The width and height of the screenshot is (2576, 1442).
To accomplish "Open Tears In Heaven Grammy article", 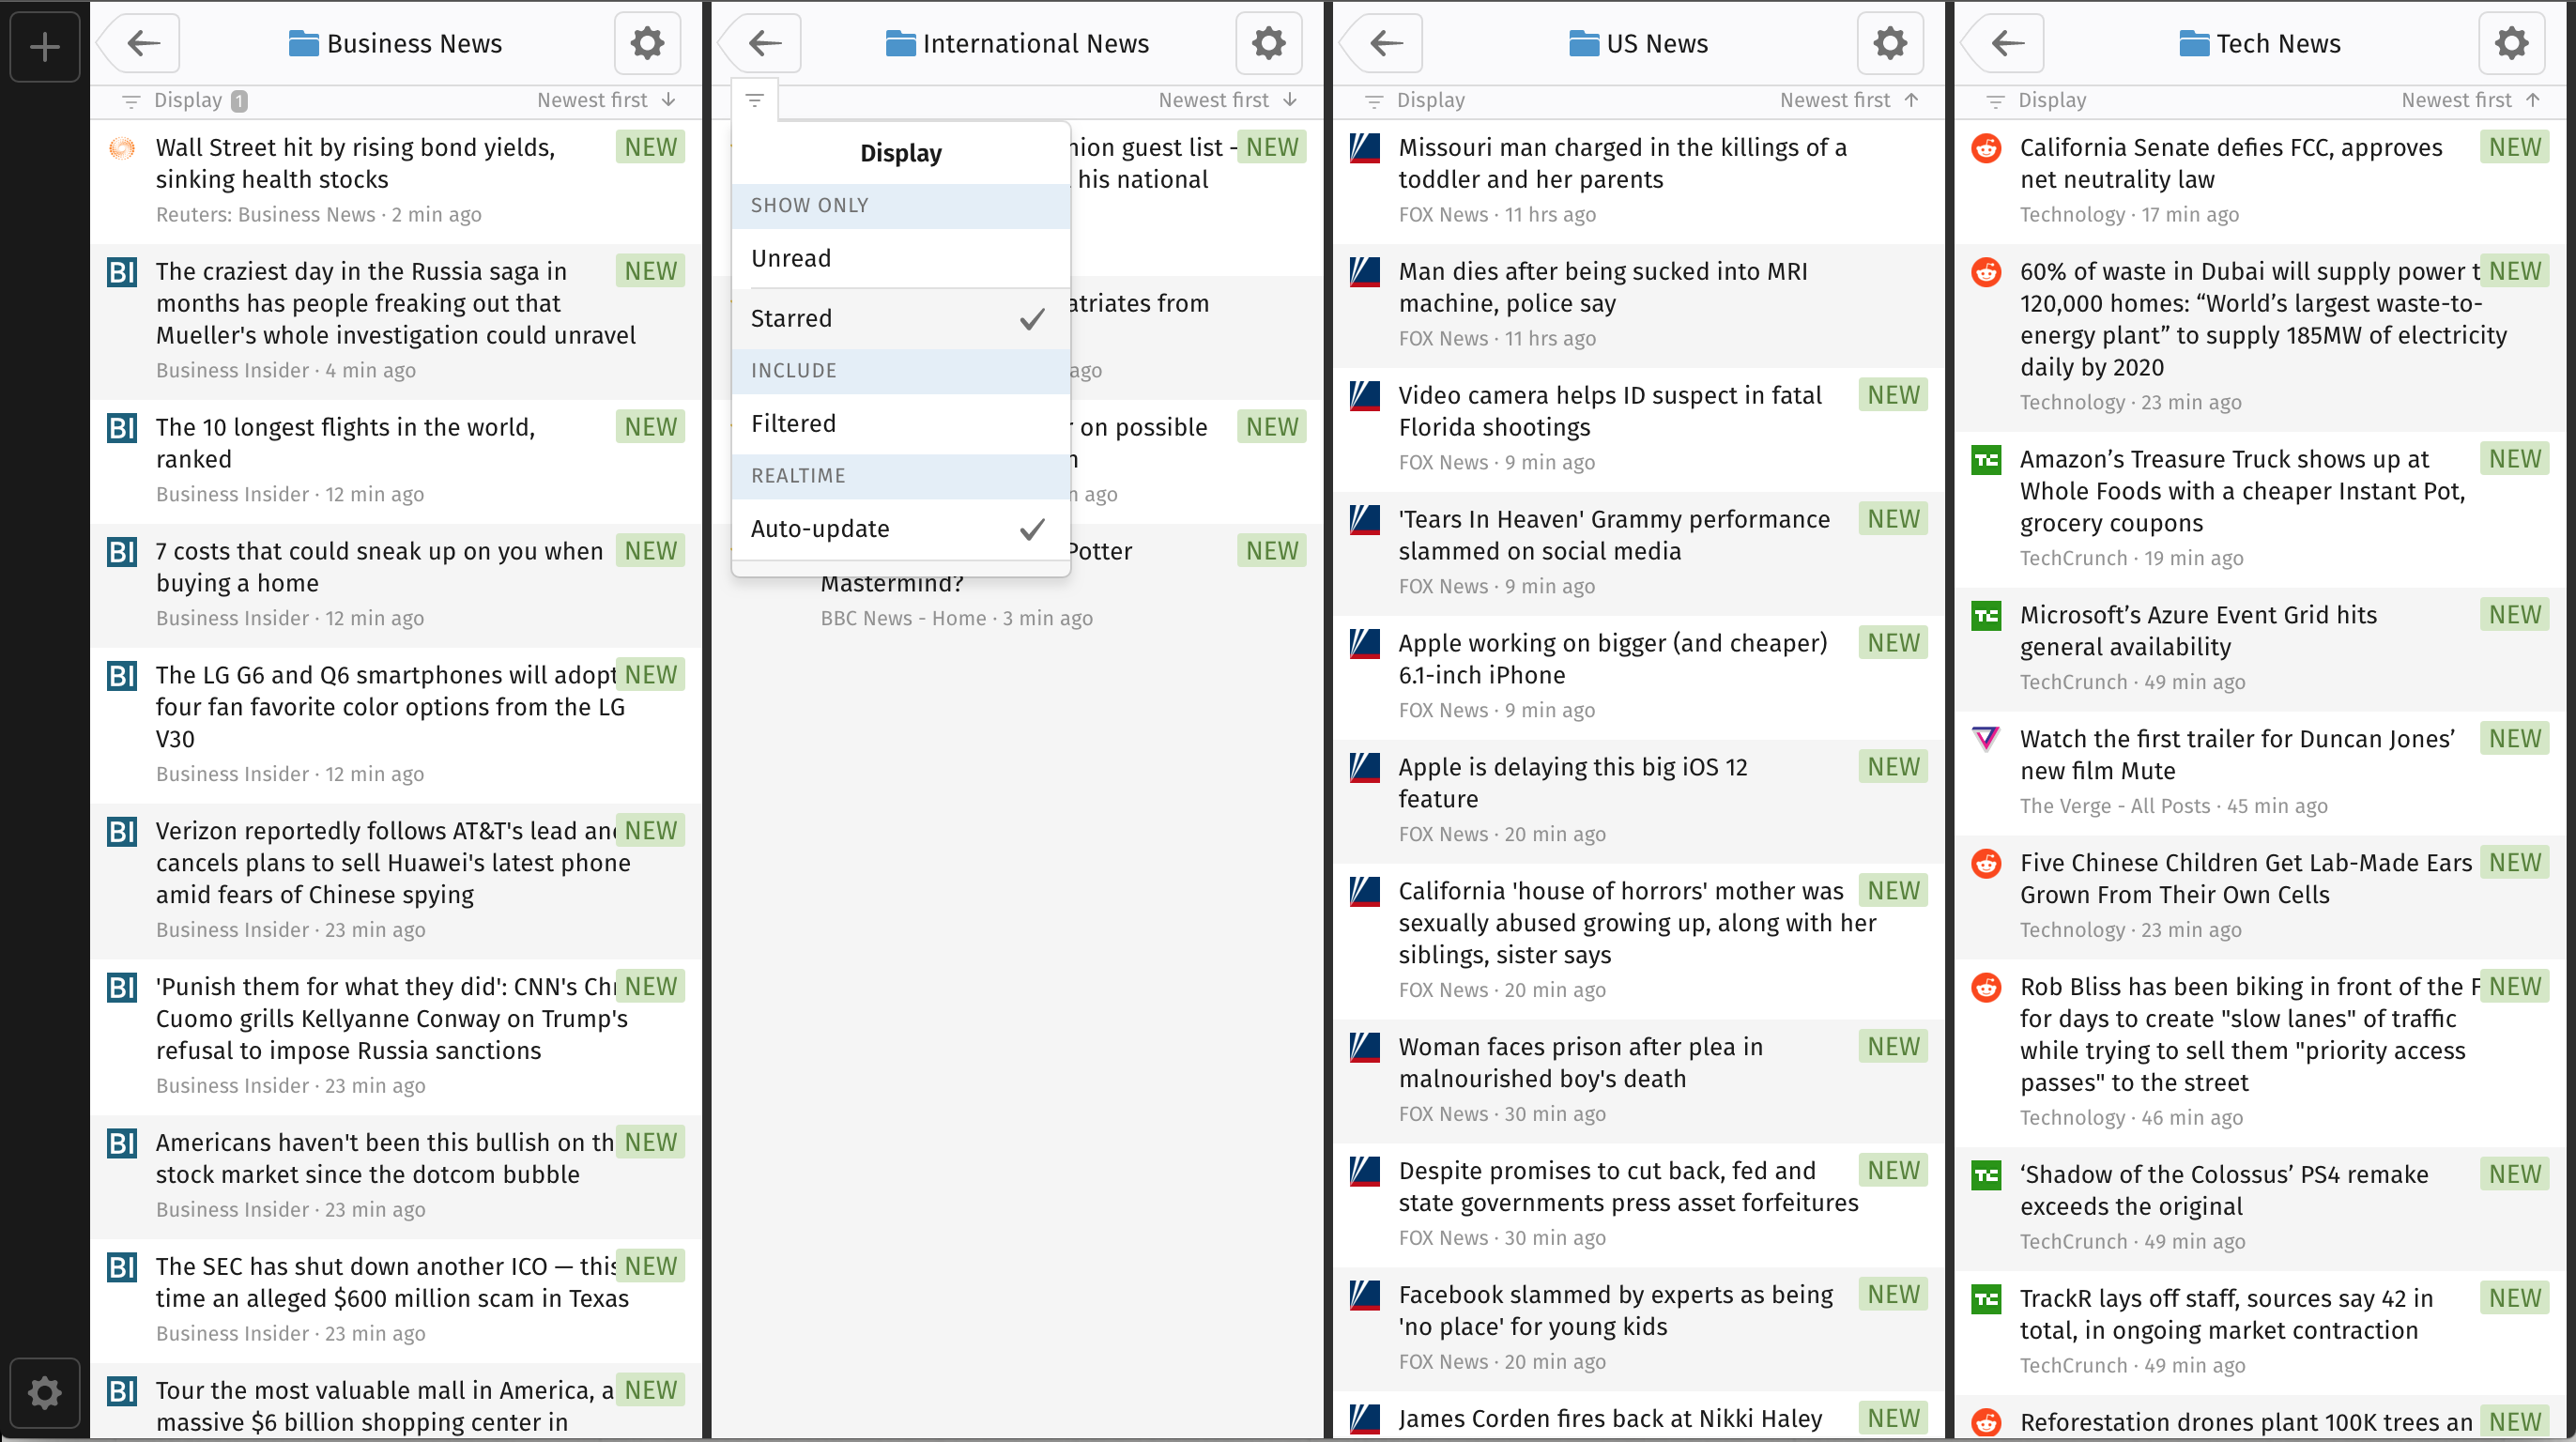I will pos(1638,554).
